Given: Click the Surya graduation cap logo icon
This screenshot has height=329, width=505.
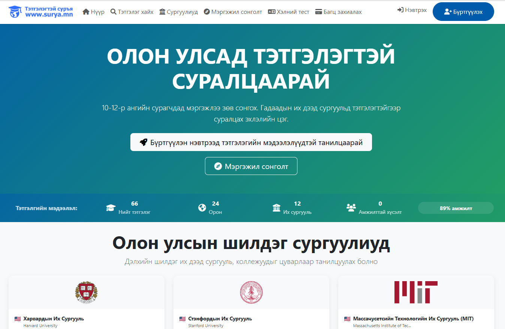Looking at the screenshot, I should click(15, 12).
